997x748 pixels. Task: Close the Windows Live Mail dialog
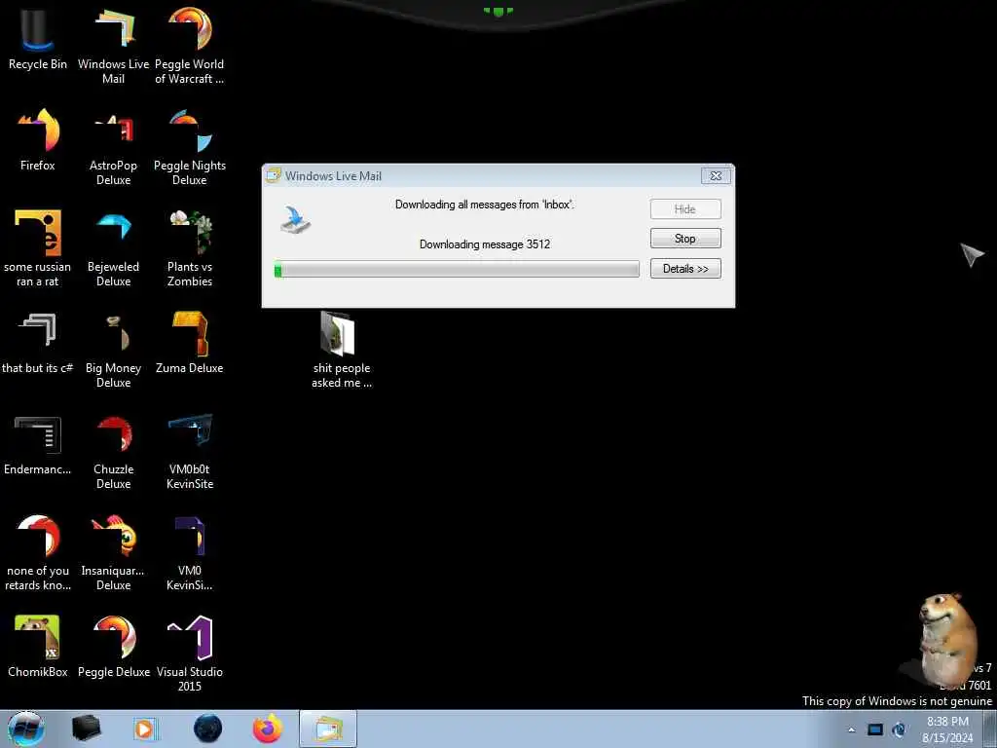(716, 176)
